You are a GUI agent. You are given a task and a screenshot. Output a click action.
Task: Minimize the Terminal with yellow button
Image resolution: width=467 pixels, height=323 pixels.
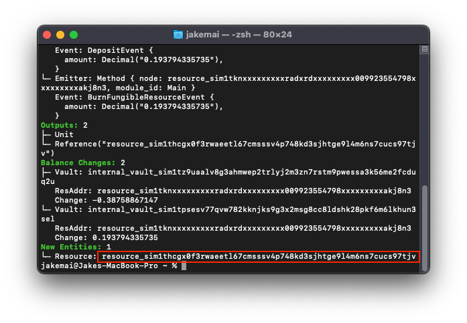click(x=60, y=35)
